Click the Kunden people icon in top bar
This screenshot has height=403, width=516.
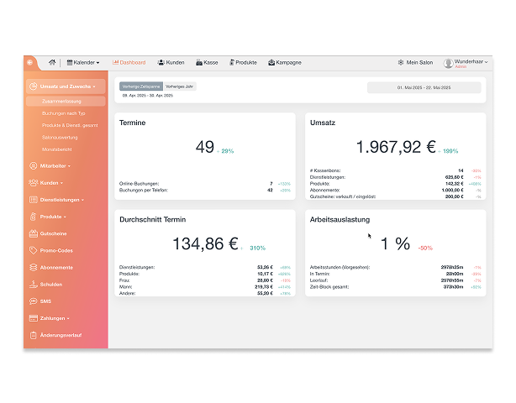161,62
